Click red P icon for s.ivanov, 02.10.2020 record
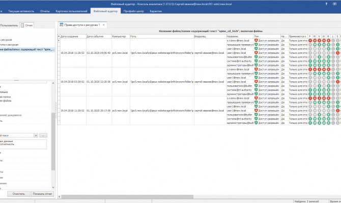Viewport: 341px width, 203px height. pos(310,41)
